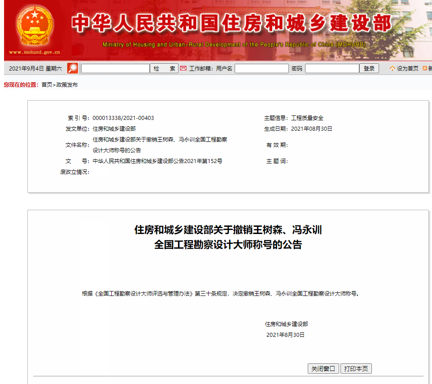Click the orange magnifier search icon

(72, 68)
